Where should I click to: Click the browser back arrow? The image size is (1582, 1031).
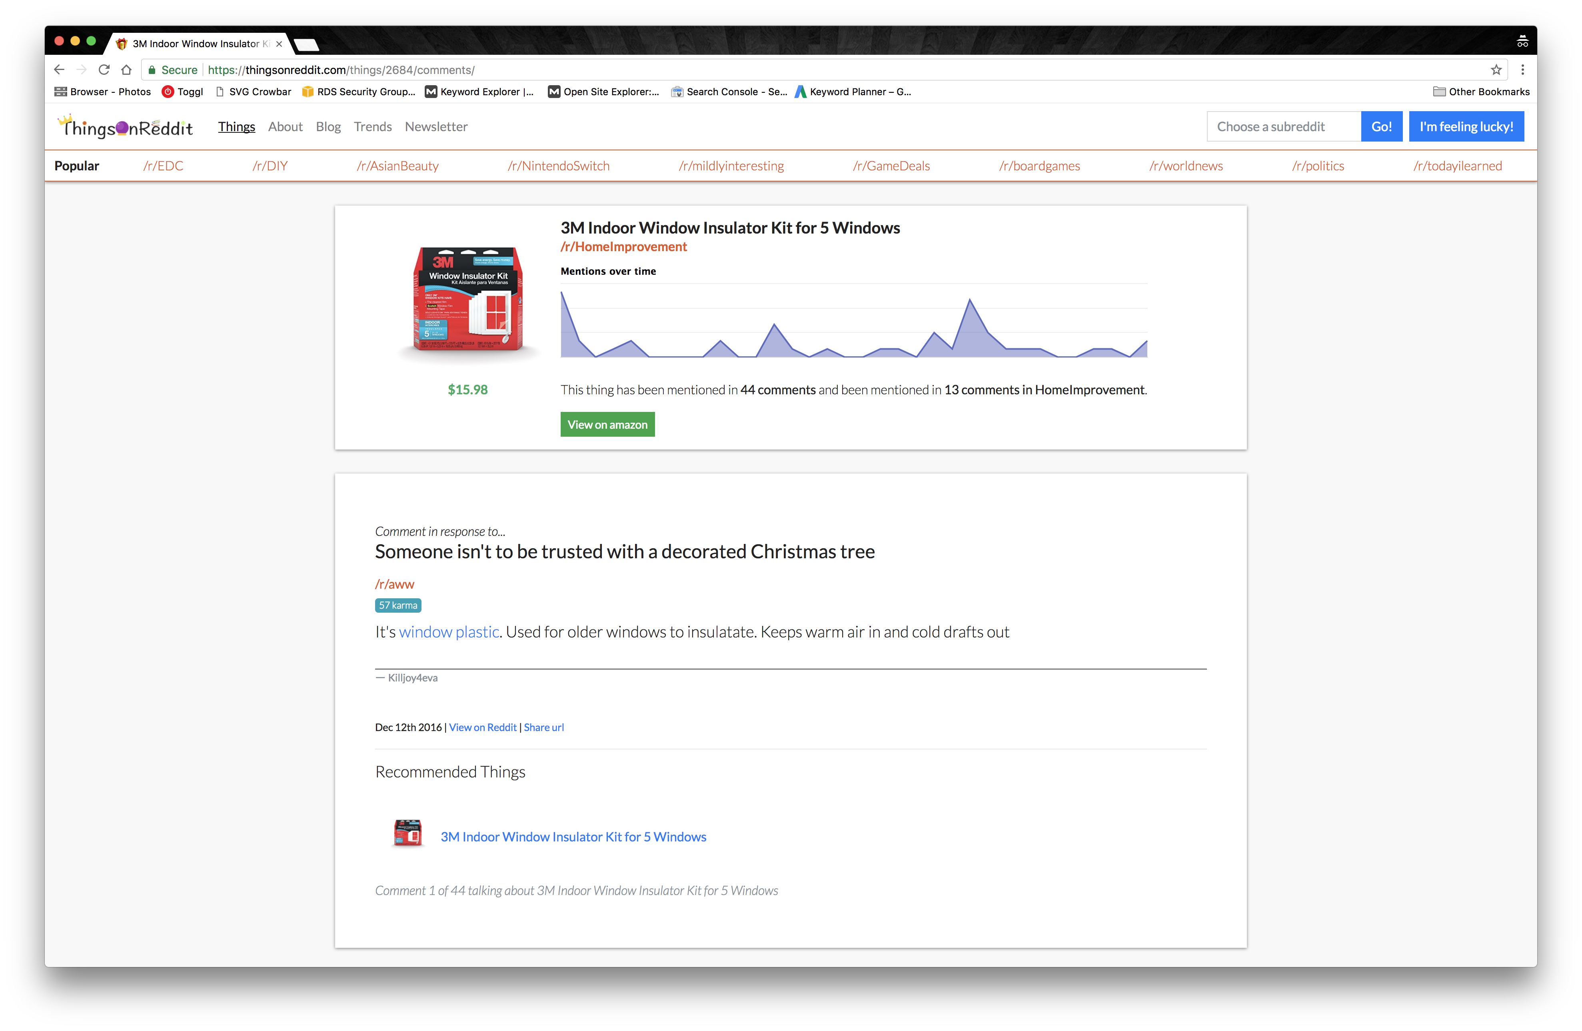point(59,70)
